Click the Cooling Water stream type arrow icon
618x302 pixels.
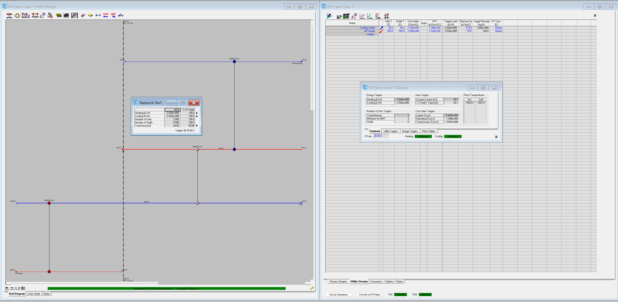pyautogui.click(x=381, y=28)
